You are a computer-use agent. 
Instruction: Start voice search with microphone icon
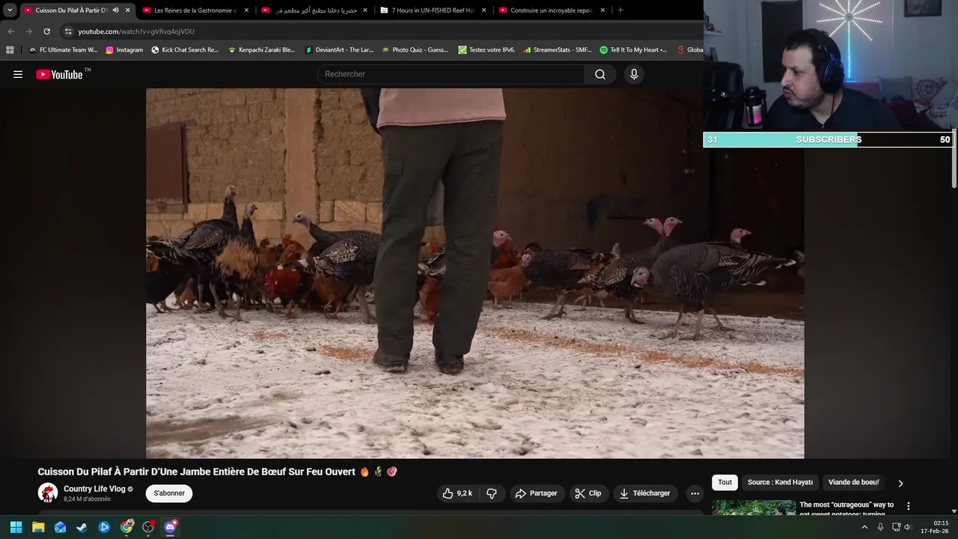634,74
